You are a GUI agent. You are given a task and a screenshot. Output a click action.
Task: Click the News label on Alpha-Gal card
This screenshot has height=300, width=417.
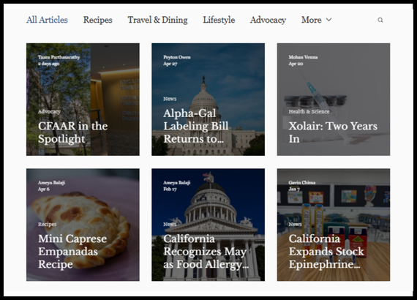coord(170,99)
